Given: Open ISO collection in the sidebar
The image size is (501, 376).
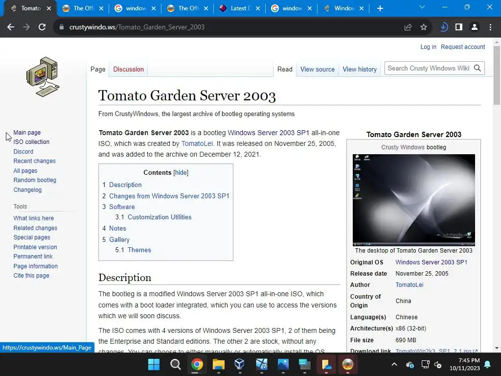Looking at the screenshot, I should (31, 142).
